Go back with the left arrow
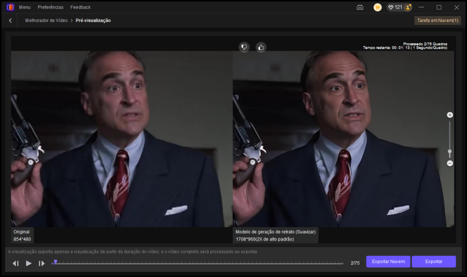The height and width of the screenshot is (277, 467). coord(11,21)
